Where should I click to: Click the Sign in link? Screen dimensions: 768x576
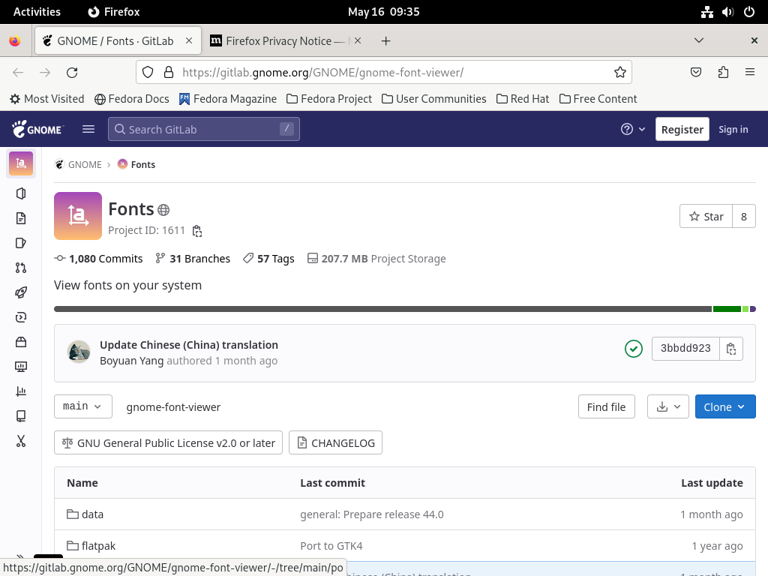tap(733, 129)
